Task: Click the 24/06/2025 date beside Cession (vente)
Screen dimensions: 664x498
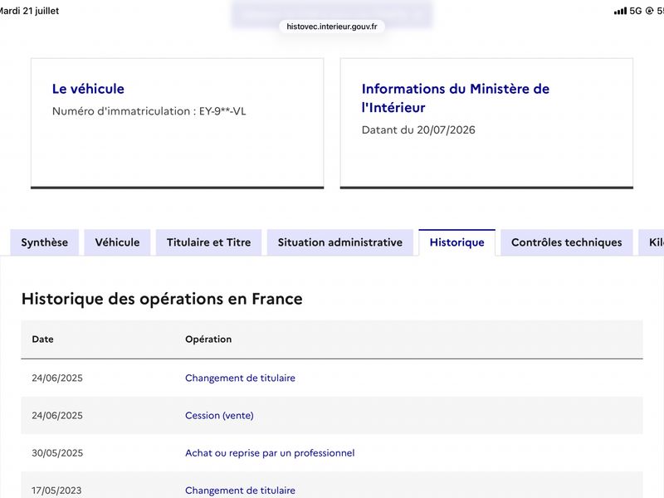Action: tap(57, 416)
